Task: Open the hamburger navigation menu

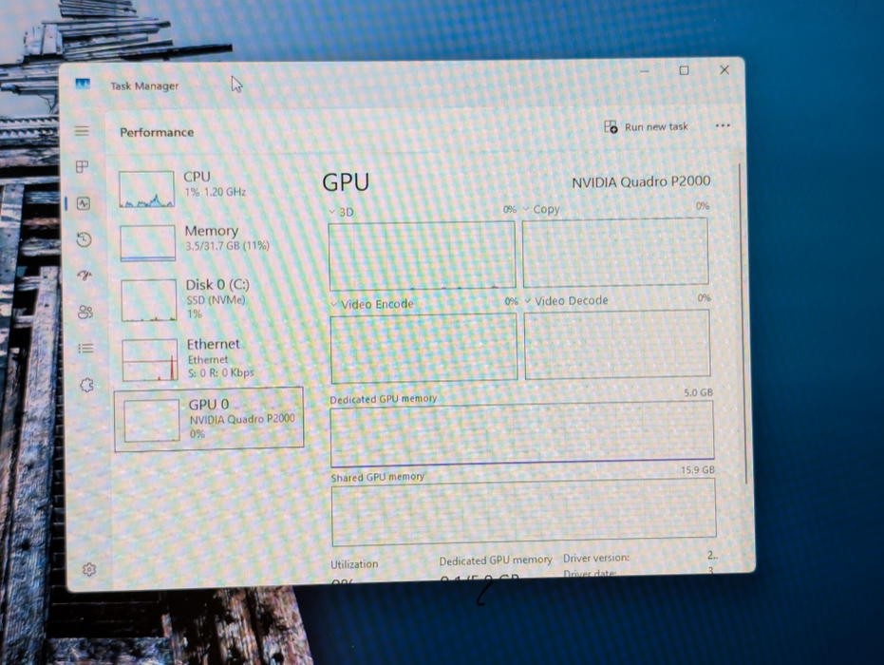Action: [82, 131]
